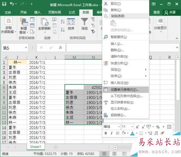Screen dimensions: 181x157
Task: Switch to Home (开始) tab
Action: point(24,12)
